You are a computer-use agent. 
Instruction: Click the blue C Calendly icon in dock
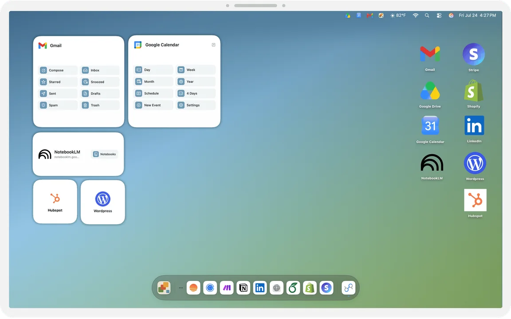[x=210, y=288]
